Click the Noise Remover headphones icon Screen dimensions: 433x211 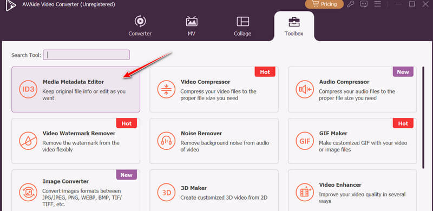(x=166, y=141)
